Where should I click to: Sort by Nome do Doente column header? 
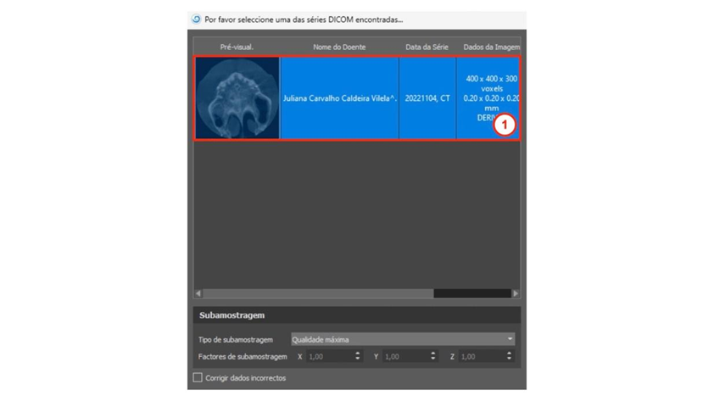(x=339, y=47)
